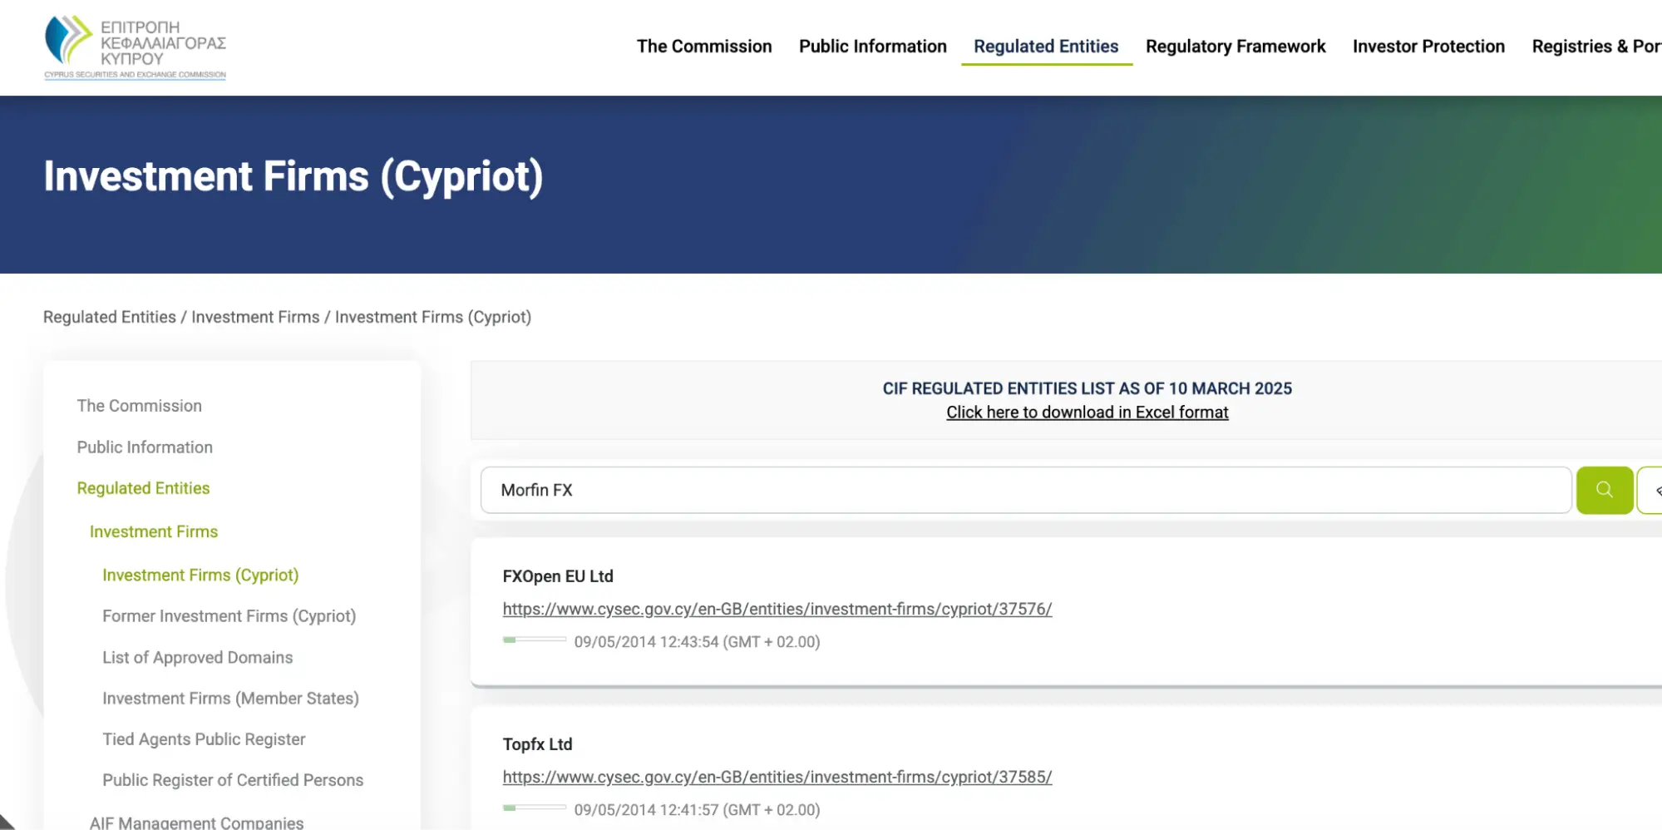Viewport: 1662px width, 830px height.
Task: Click the CySEC logo
Action: [135, 46]
